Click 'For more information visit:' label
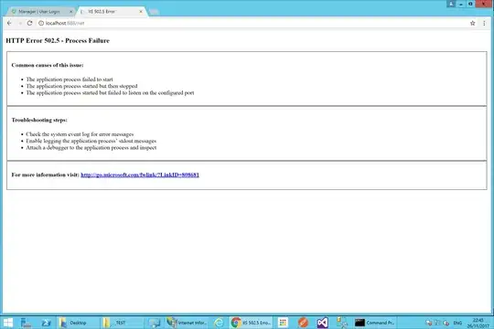 point(46,175)
